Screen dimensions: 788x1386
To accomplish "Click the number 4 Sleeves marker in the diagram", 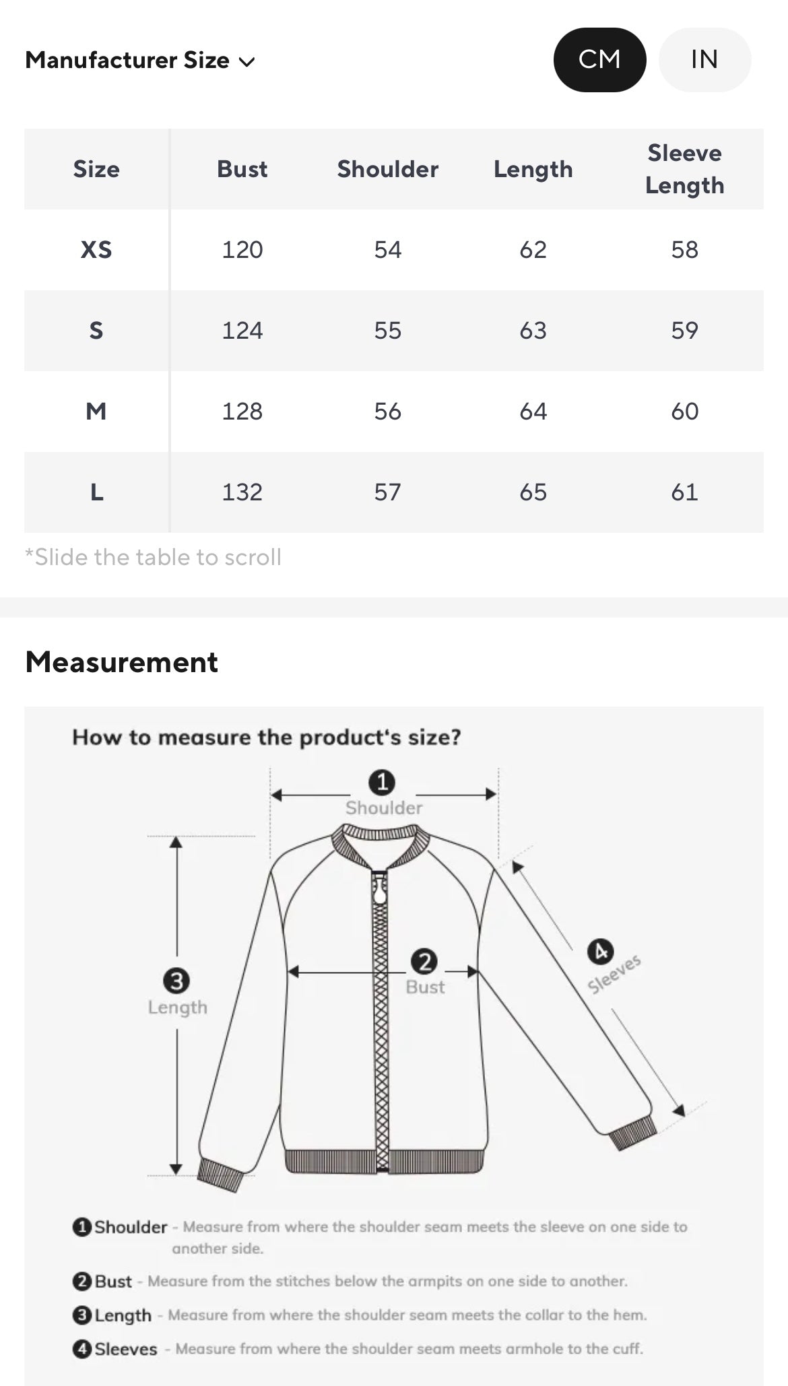I will click(x=600, y=952).
